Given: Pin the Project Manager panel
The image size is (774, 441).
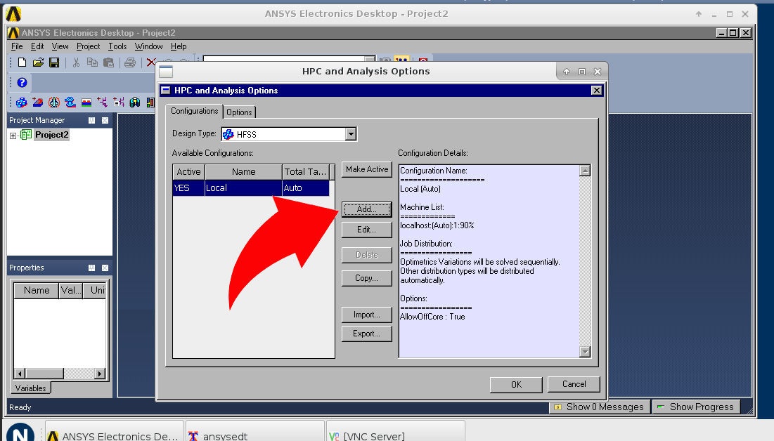Looking at the screenshot, I should coord(92,120).
